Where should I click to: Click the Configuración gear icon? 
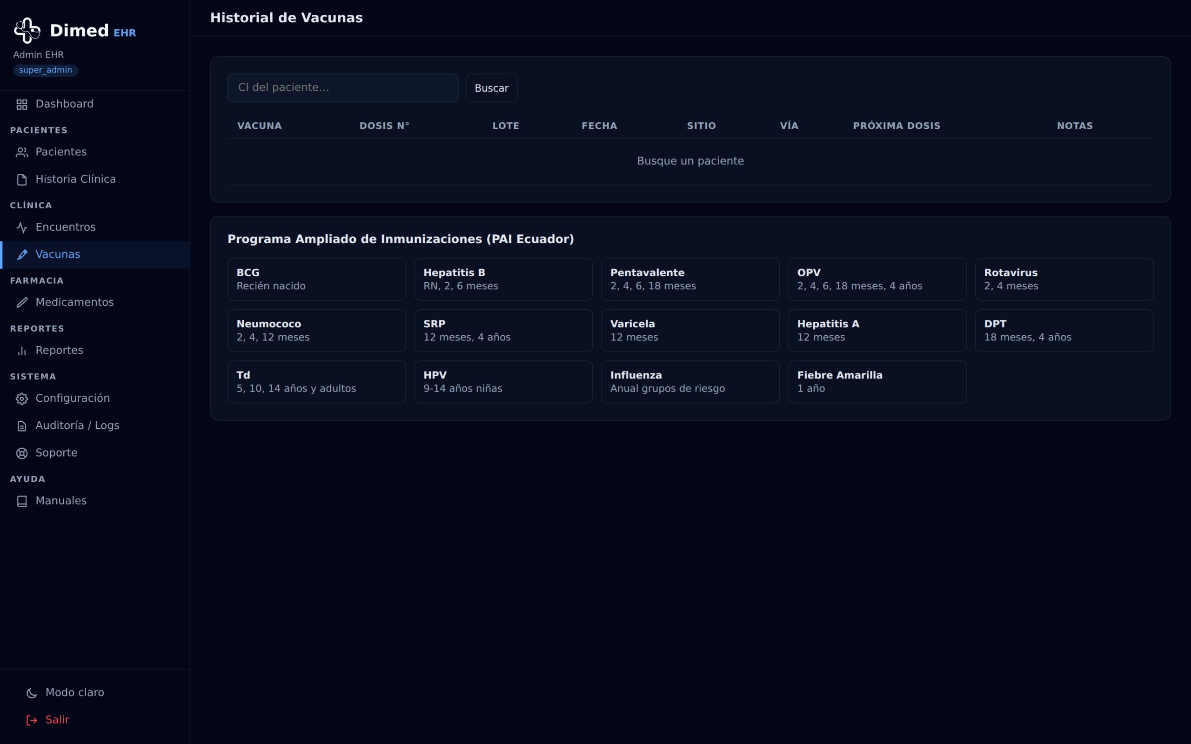click(22, 399)
